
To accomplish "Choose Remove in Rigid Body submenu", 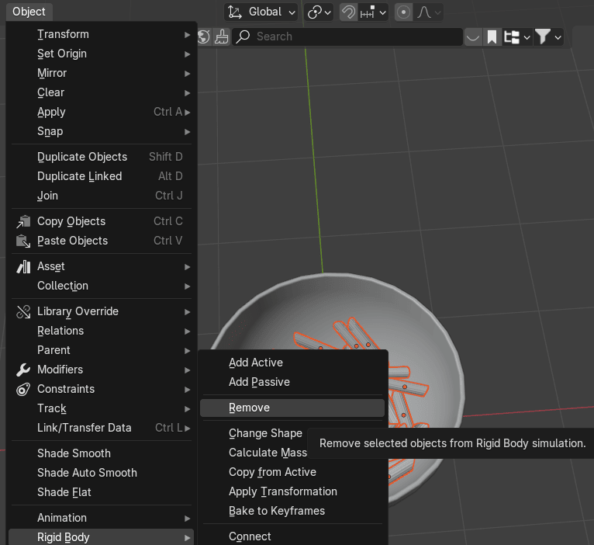I will (x=249, y=408).
